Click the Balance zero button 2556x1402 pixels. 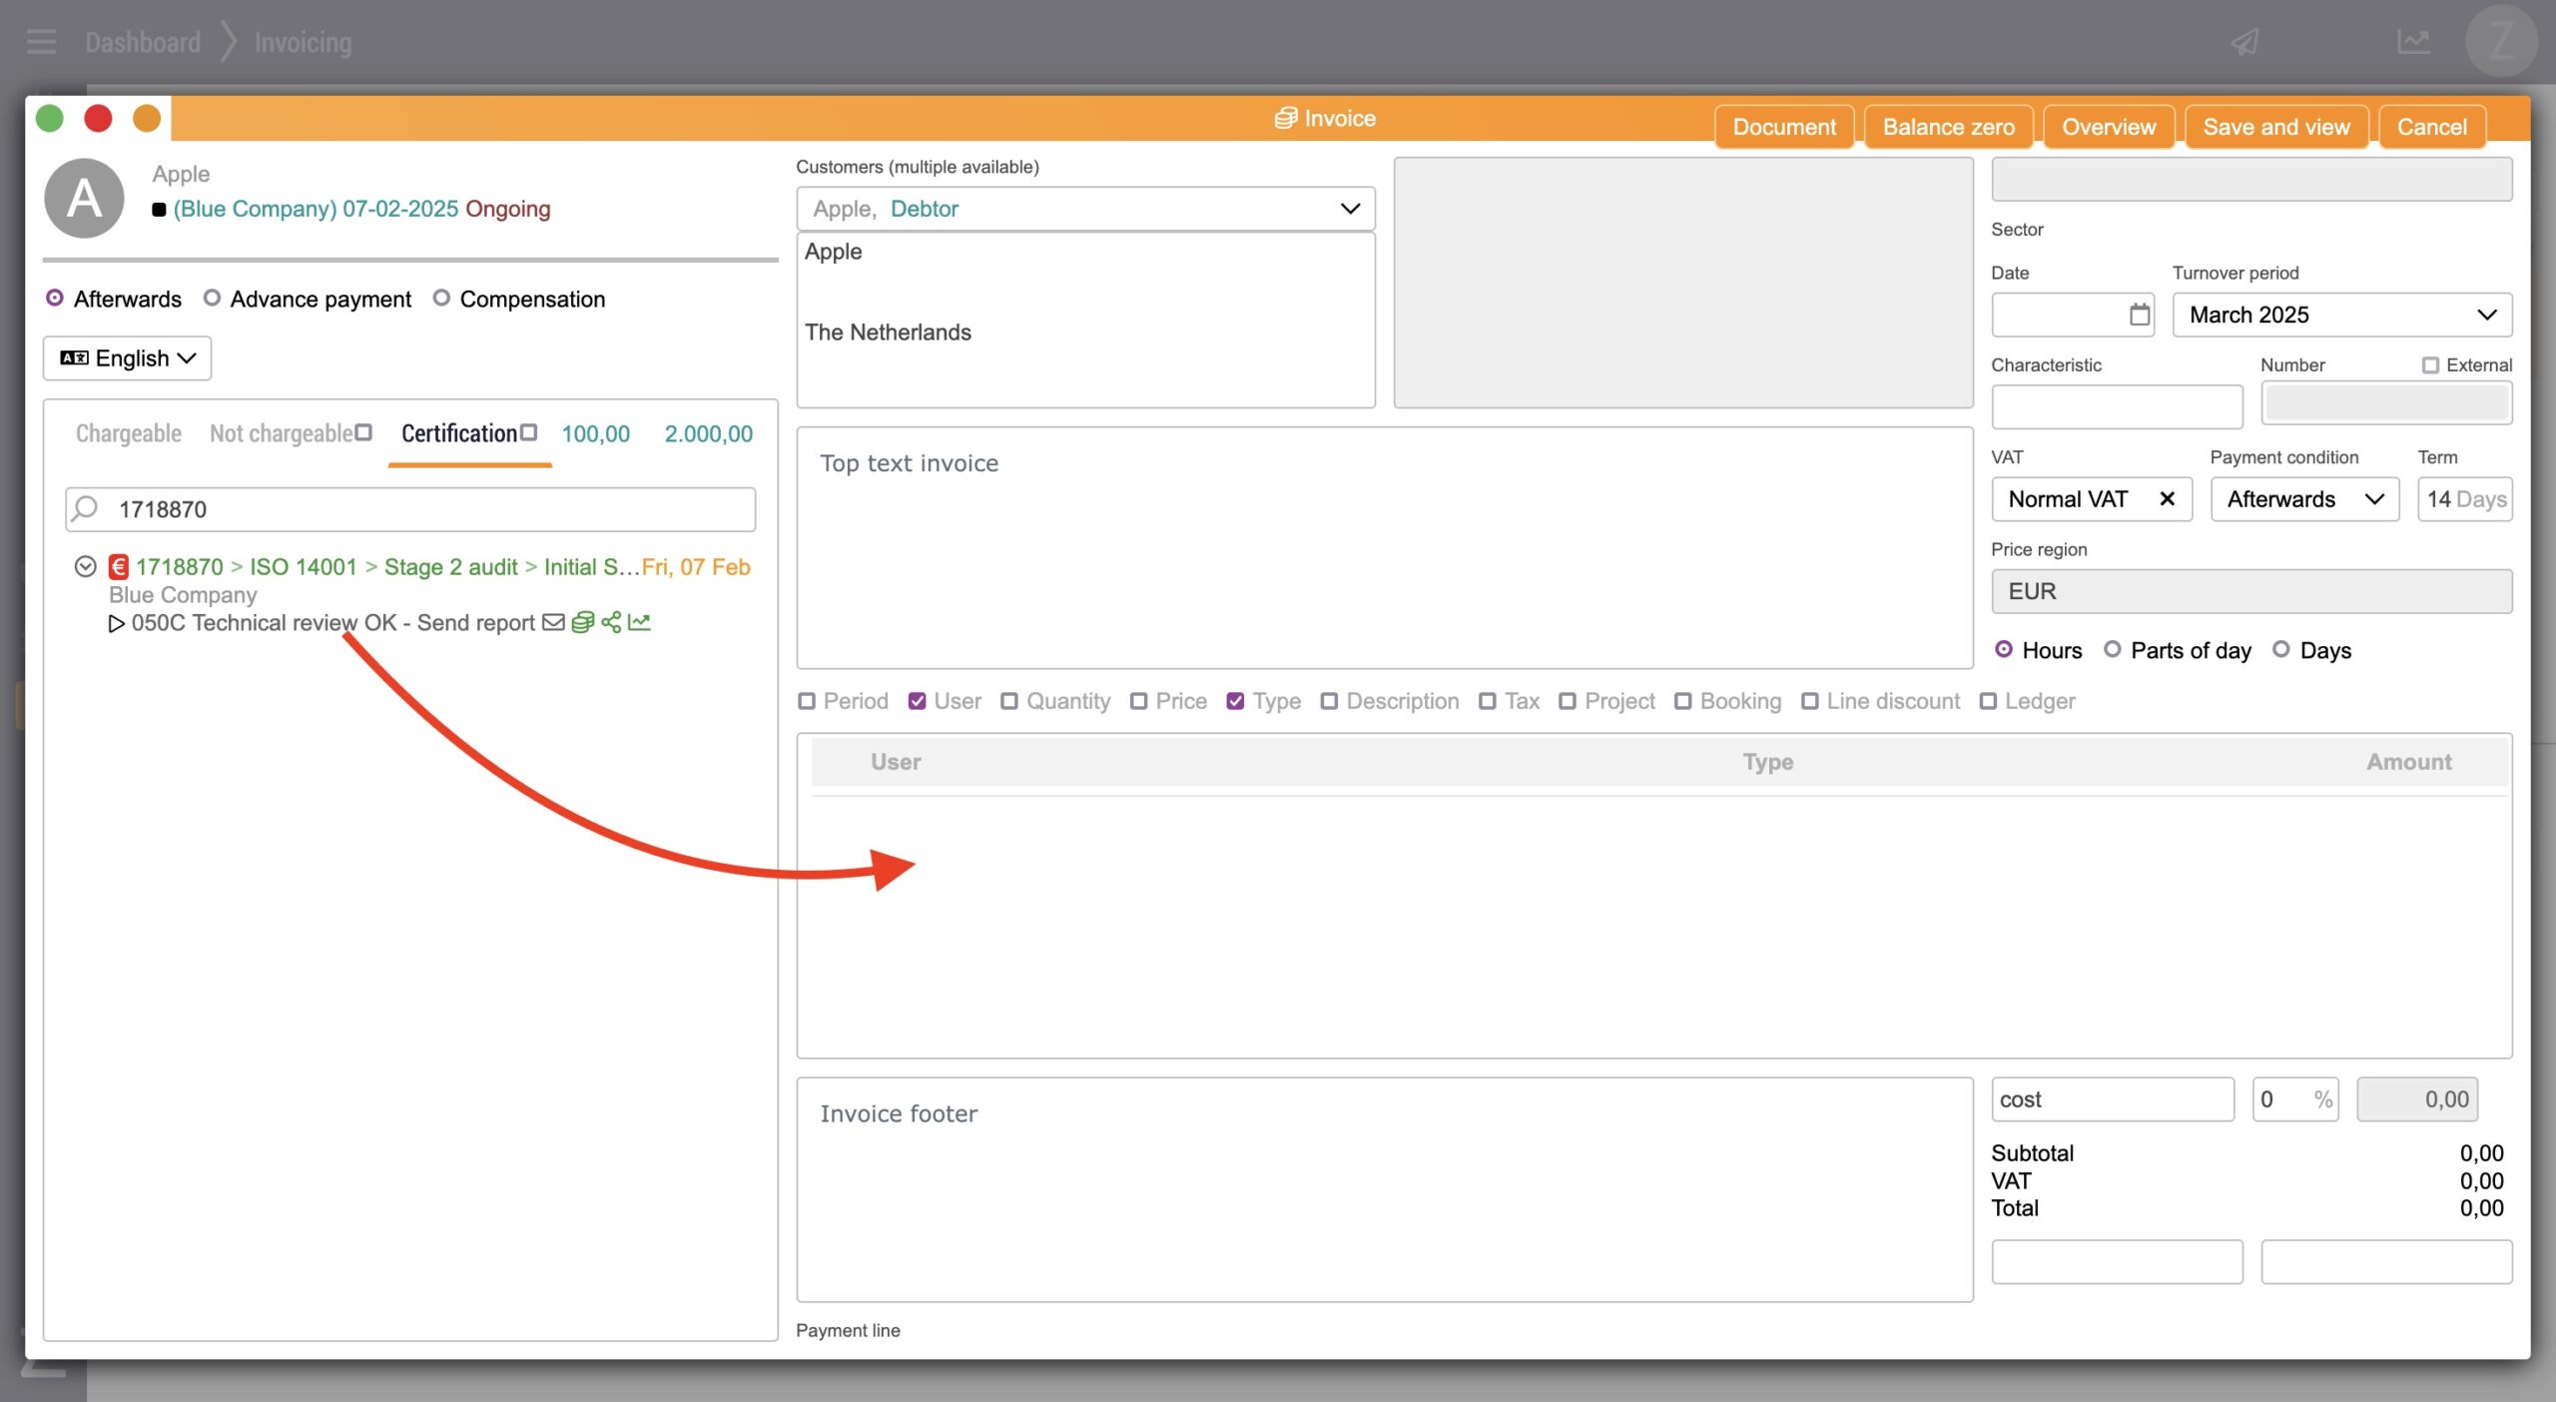(1948, 127)
